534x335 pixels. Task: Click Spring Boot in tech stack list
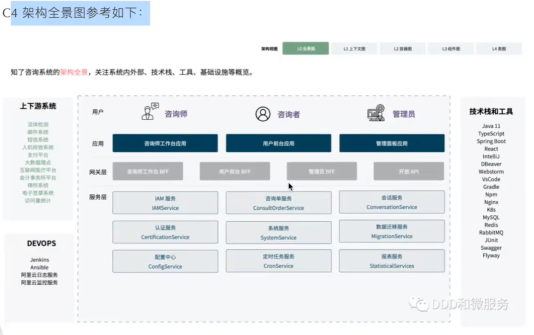491,141
